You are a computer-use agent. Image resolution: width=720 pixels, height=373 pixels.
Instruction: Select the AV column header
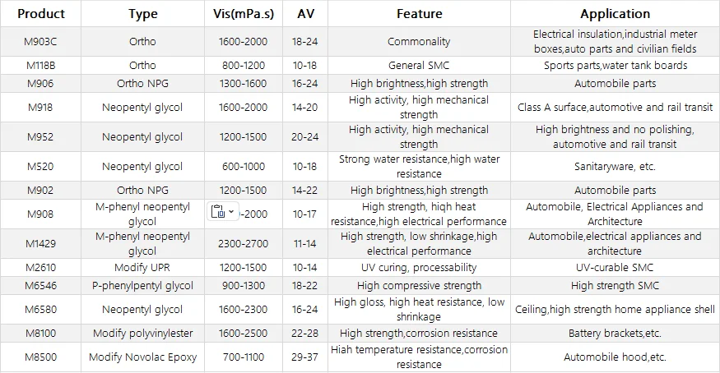[304, 13]
